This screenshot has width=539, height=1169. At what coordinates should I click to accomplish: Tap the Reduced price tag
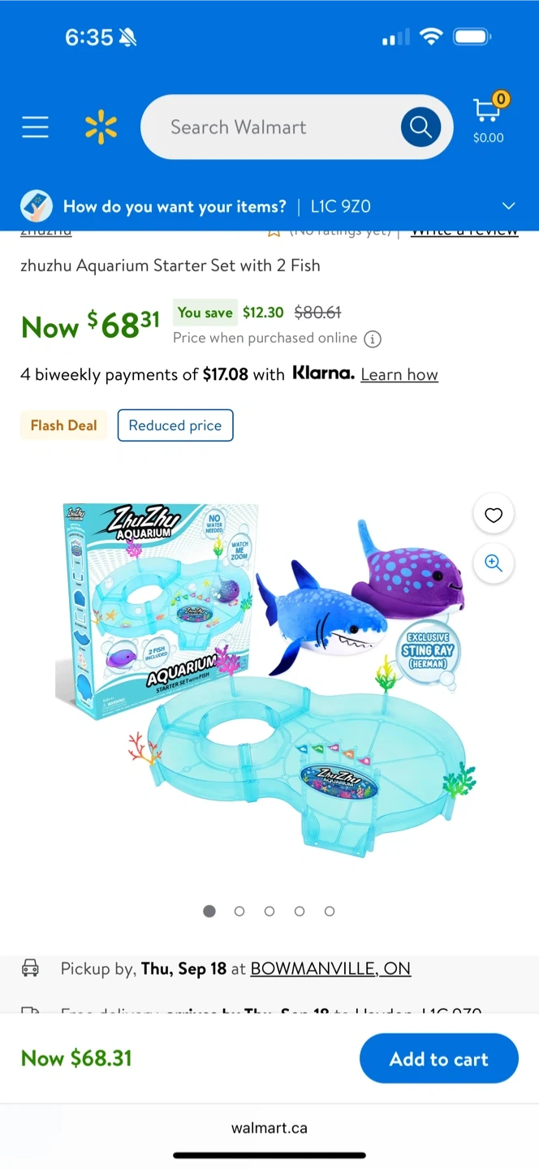175,425
